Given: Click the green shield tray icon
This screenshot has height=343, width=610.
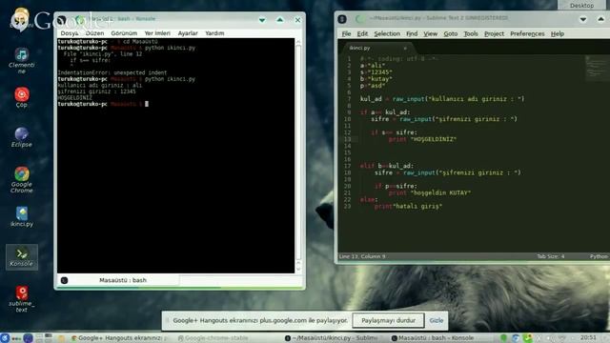Looking at the screenshot, I should (503, 338).
